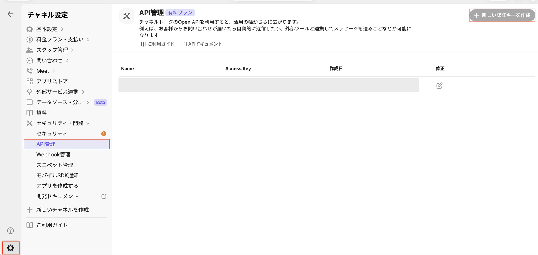Open Webhook管理 in the sidebar
This screenshot has height=255, width=538.
point(53,154)
